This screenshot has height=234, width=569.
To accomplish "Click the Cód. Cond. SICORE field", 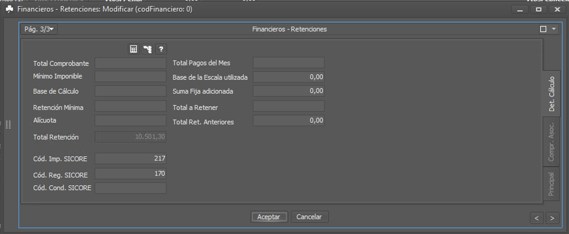I will click(x=130, y=188).
